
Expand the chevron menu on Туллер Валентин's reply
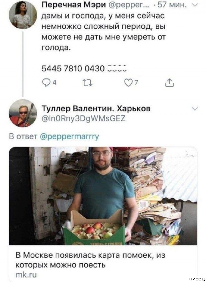195,109
